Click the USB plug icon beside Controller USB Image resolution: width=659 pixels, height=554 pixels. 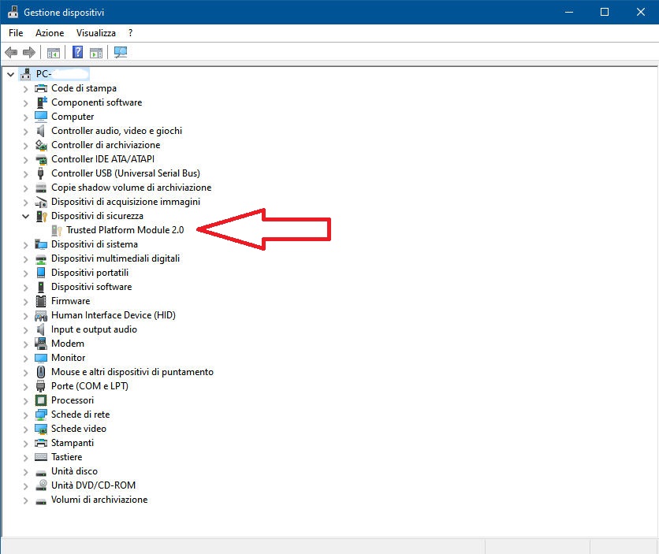tap(41, 173)
